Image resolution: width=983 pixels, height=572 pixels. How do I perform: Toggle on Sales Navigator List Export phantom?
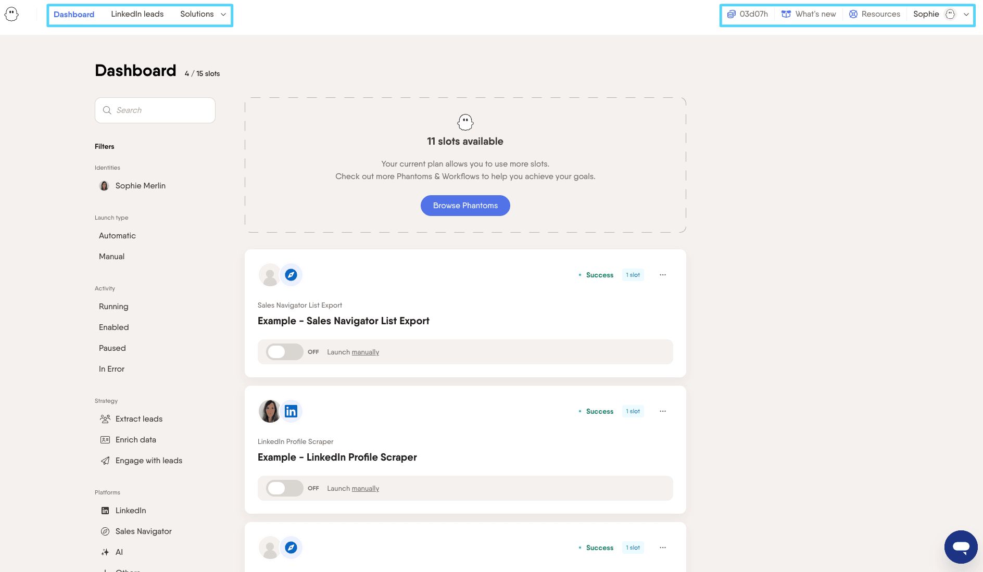pyautogui.click(x=284, y=352)
